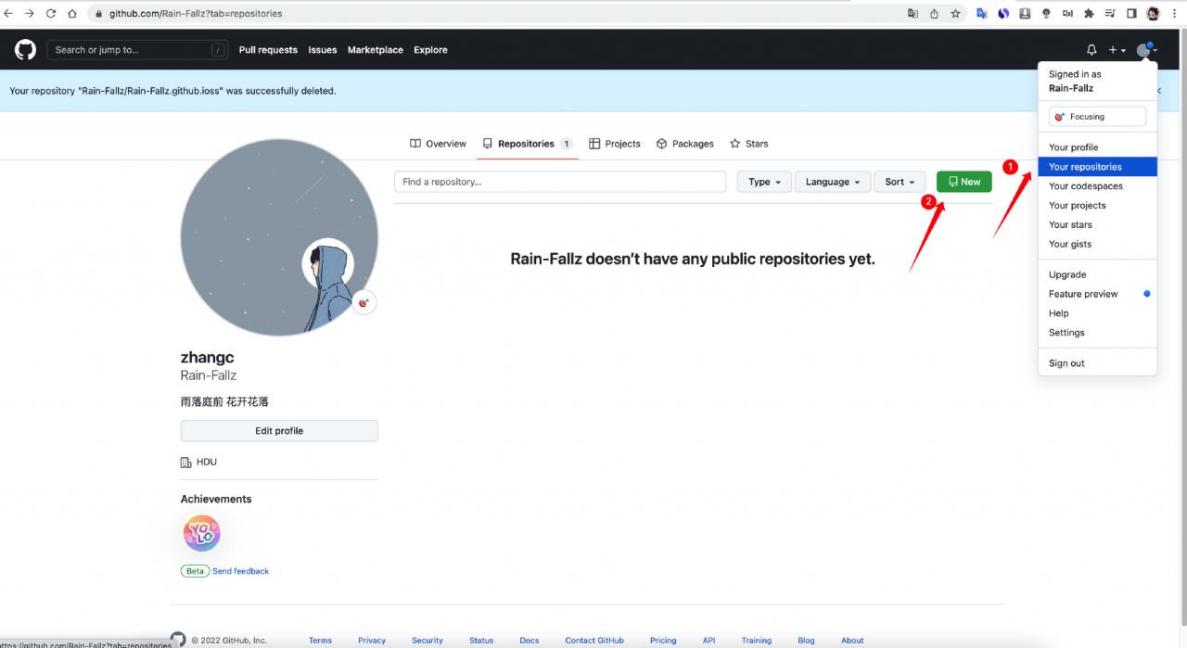Viewport: 1187px width, 648px height.
Task: Switch to the Stars tab
Action: [x=749, y=144]
